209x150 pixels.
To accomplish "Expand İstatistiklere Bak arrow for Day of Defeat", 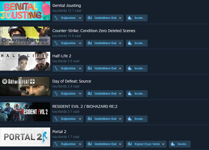I will coord(120,94).
